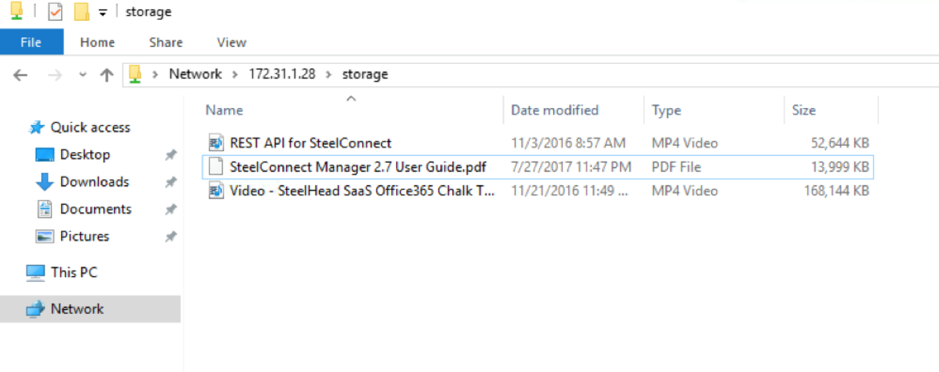Click the Up directory arrow

click(x=106, y=75)
